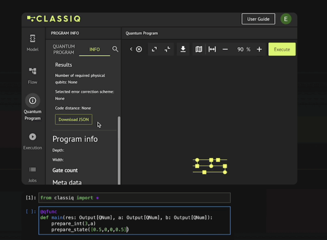The height and width of the screenshot is (240, 327).
Task: Click the yellow circuit diagram thumbnail
Action: (210, 166)
